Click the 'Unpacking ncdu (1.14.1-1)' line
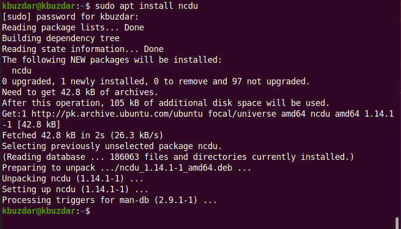 68,178
